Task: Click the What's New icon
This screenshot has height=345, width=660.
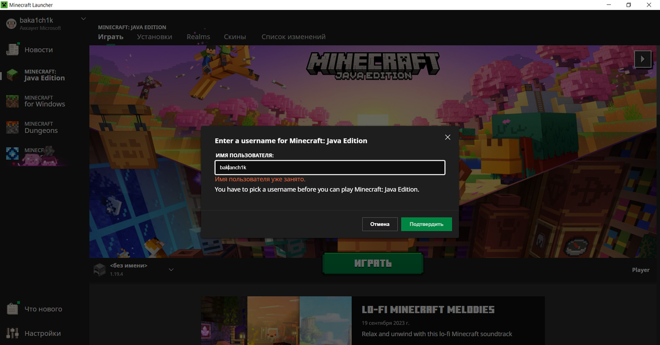Action: 12,309
